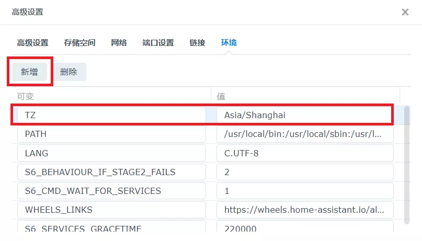This screenshot has width=422, height=241.
Task: Edit the /usr/local/bin value field
Action: (x=305, y=134)
